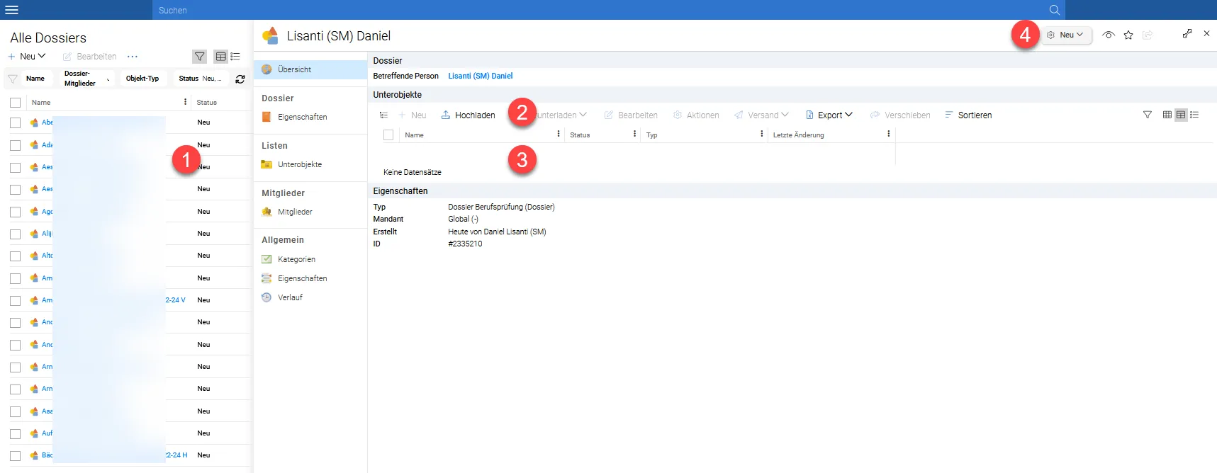Open the Übersicht section
The height and width of the screenshot is (473, 1217).
[310, 69]
